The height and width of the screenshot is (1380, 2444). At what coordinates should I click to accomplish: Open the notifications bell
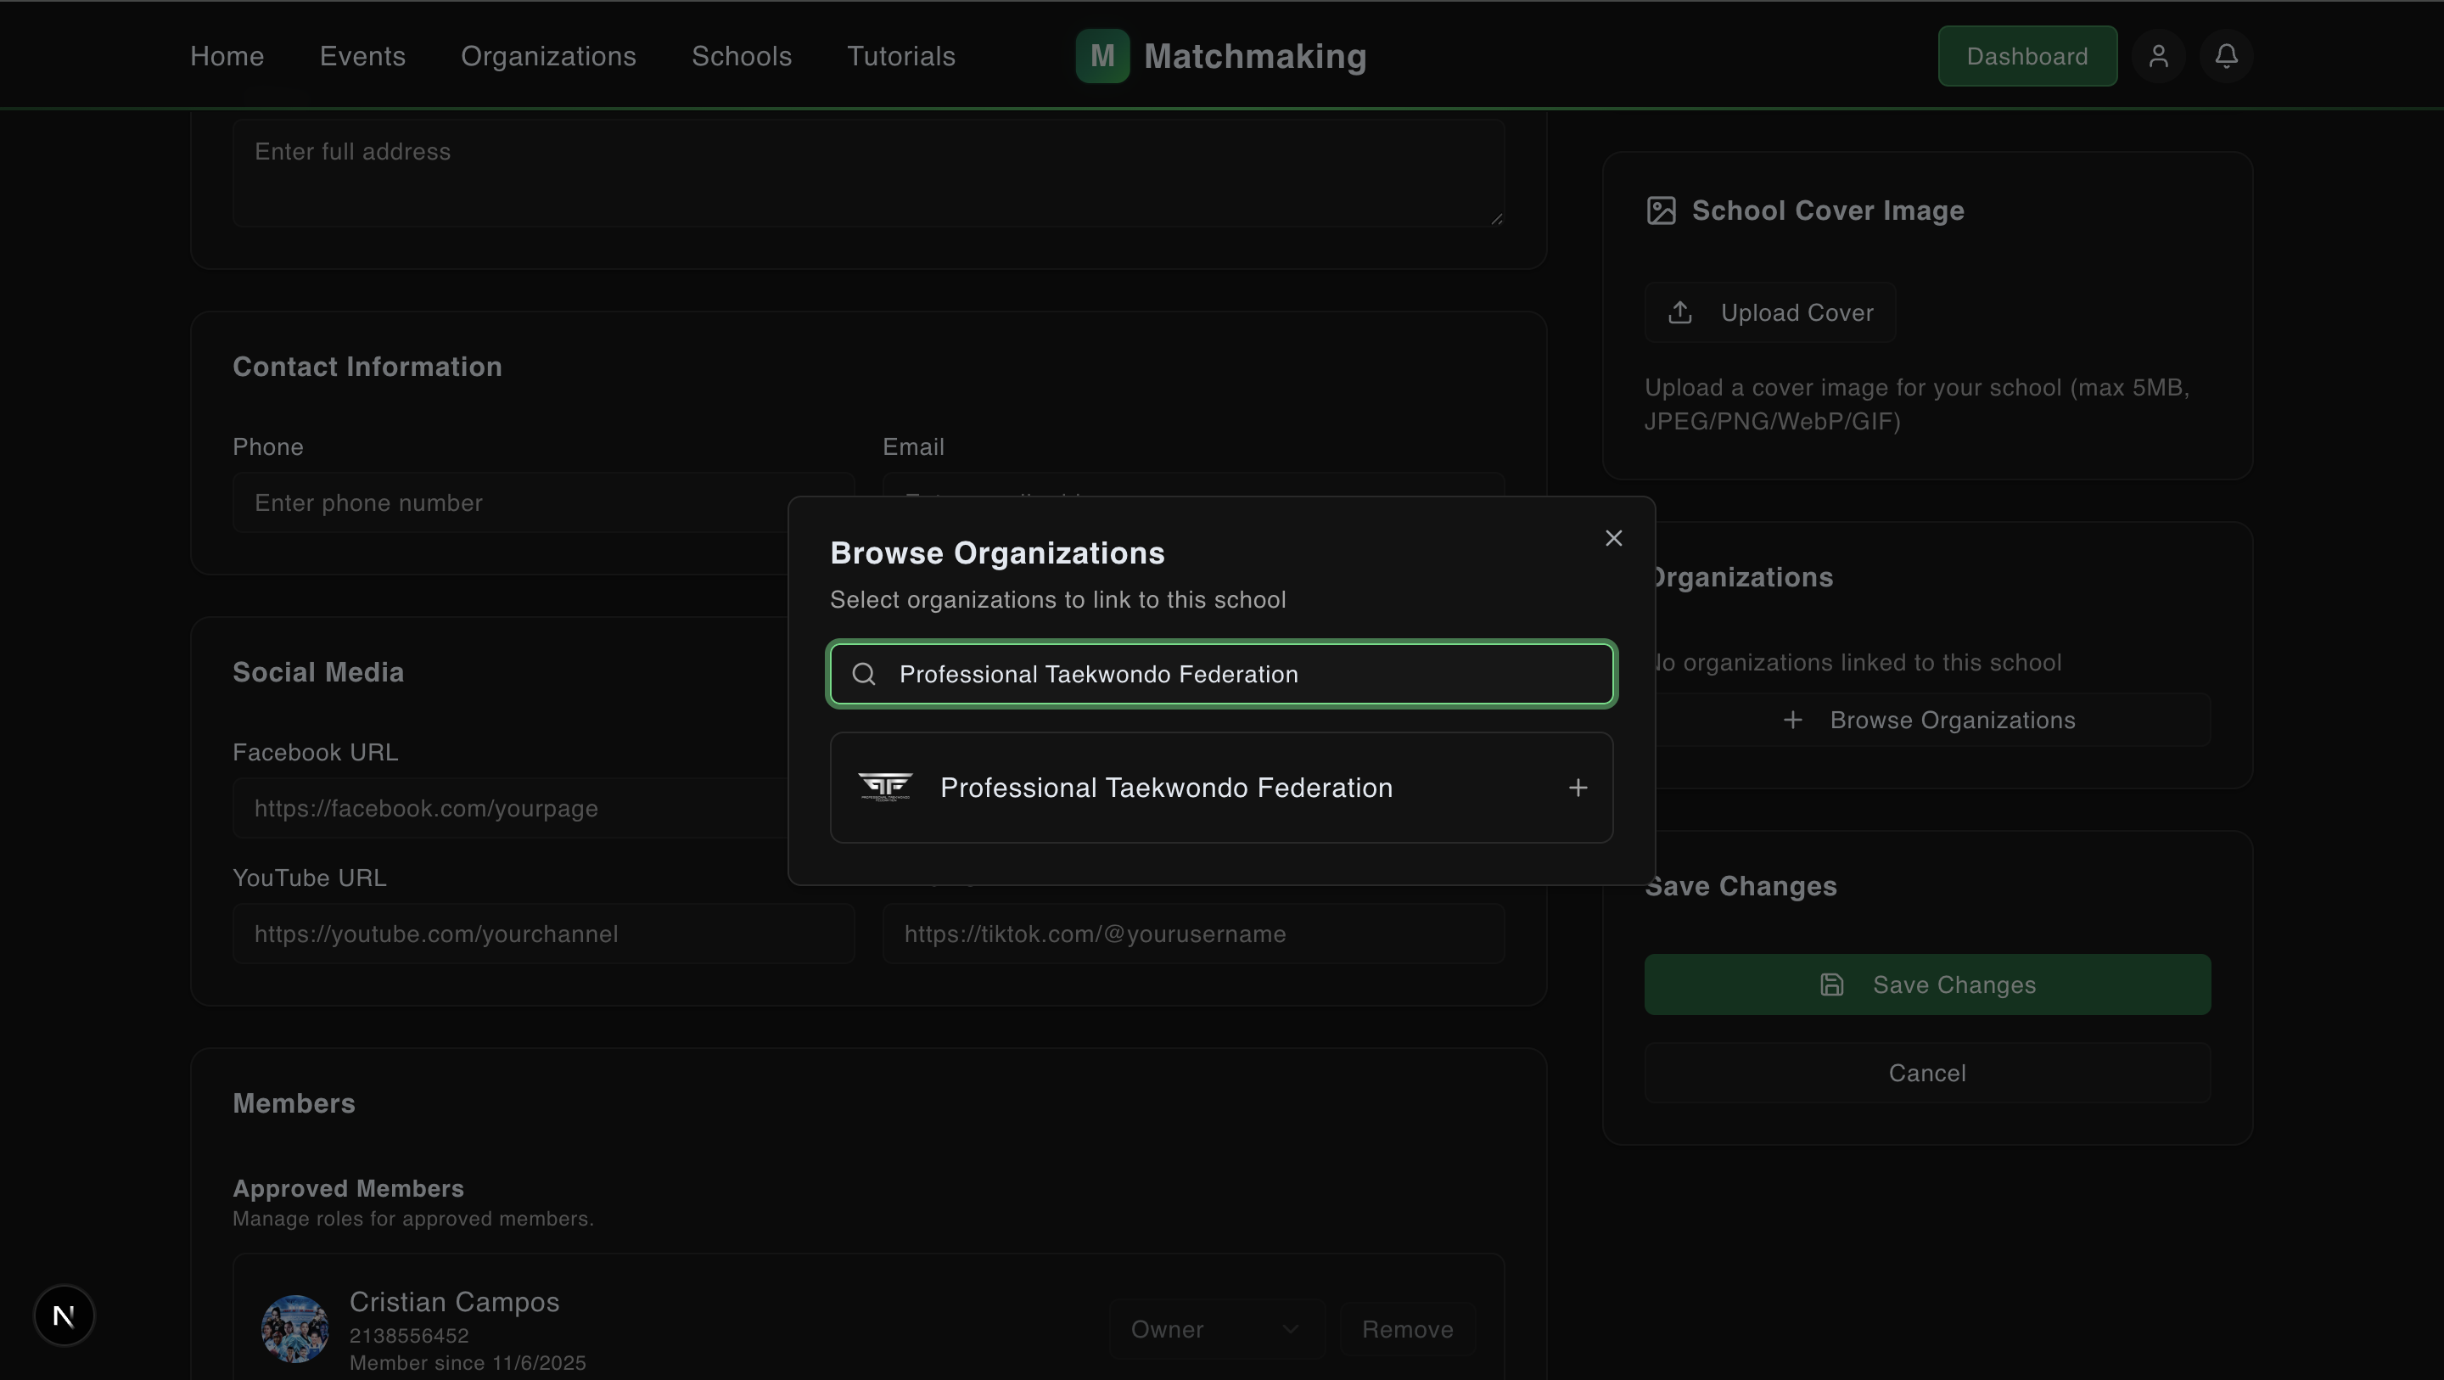[2226, 56]
